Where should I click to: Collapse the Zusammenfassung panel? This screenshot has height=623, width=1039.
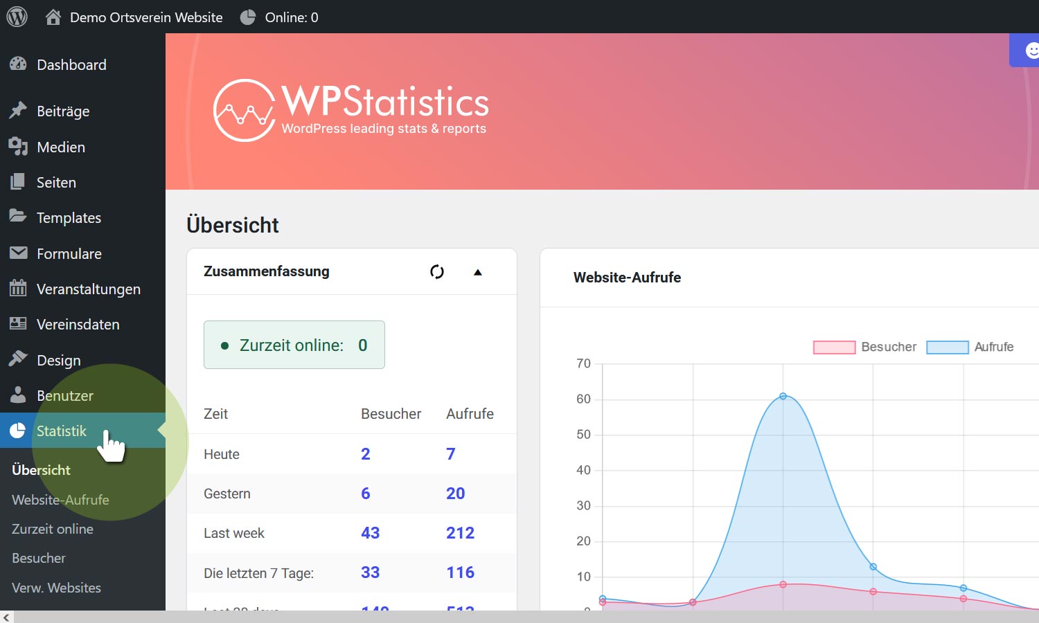tap(477, 272)
